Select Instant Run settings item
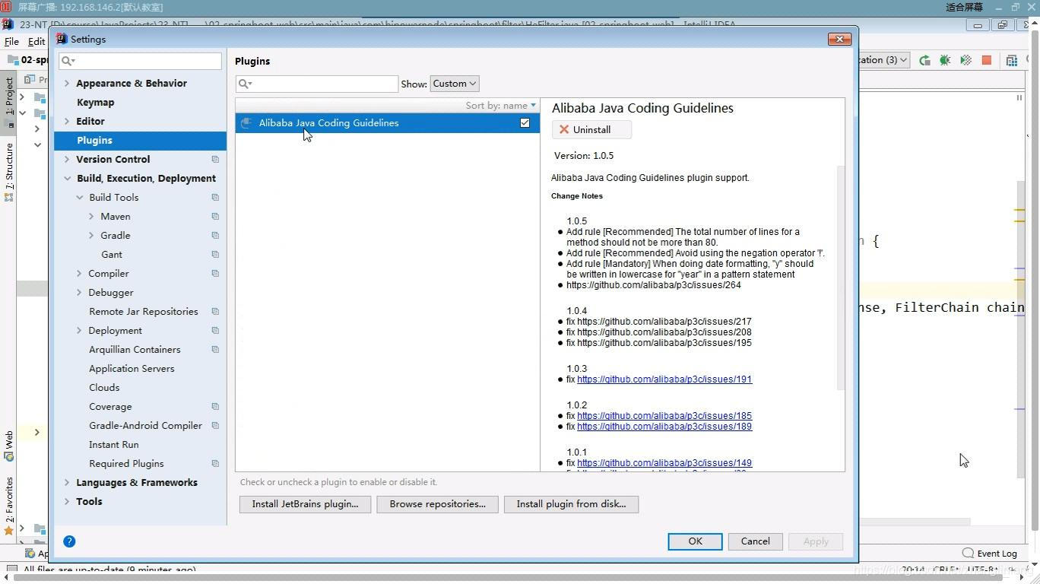This screenshot has height=584, width=1040. (x=113, y=444)
